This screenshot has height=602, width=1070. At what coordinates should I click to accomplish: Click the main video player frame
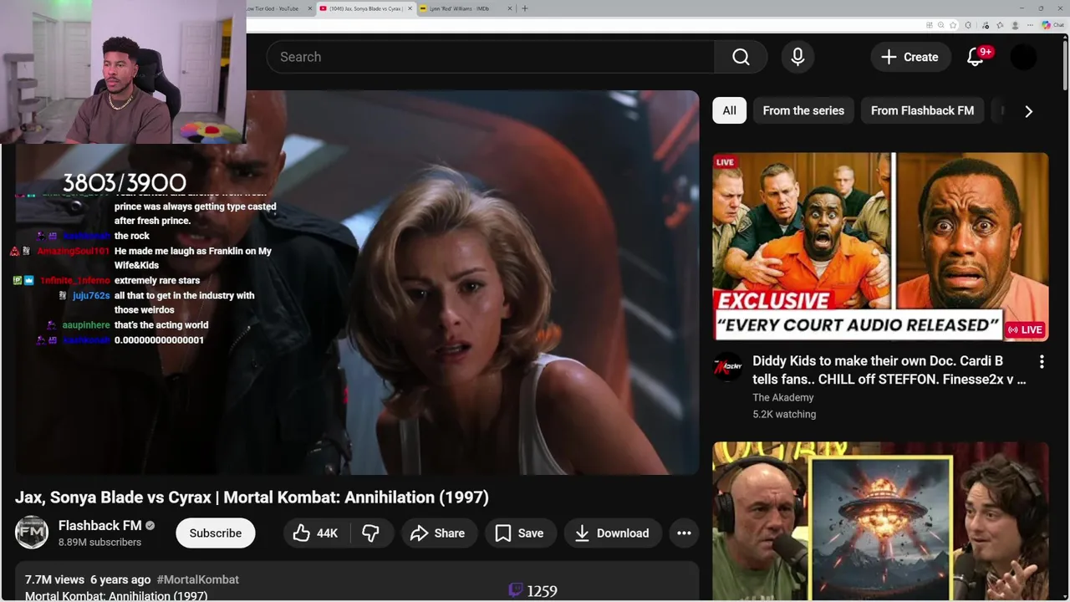(356, 283)
